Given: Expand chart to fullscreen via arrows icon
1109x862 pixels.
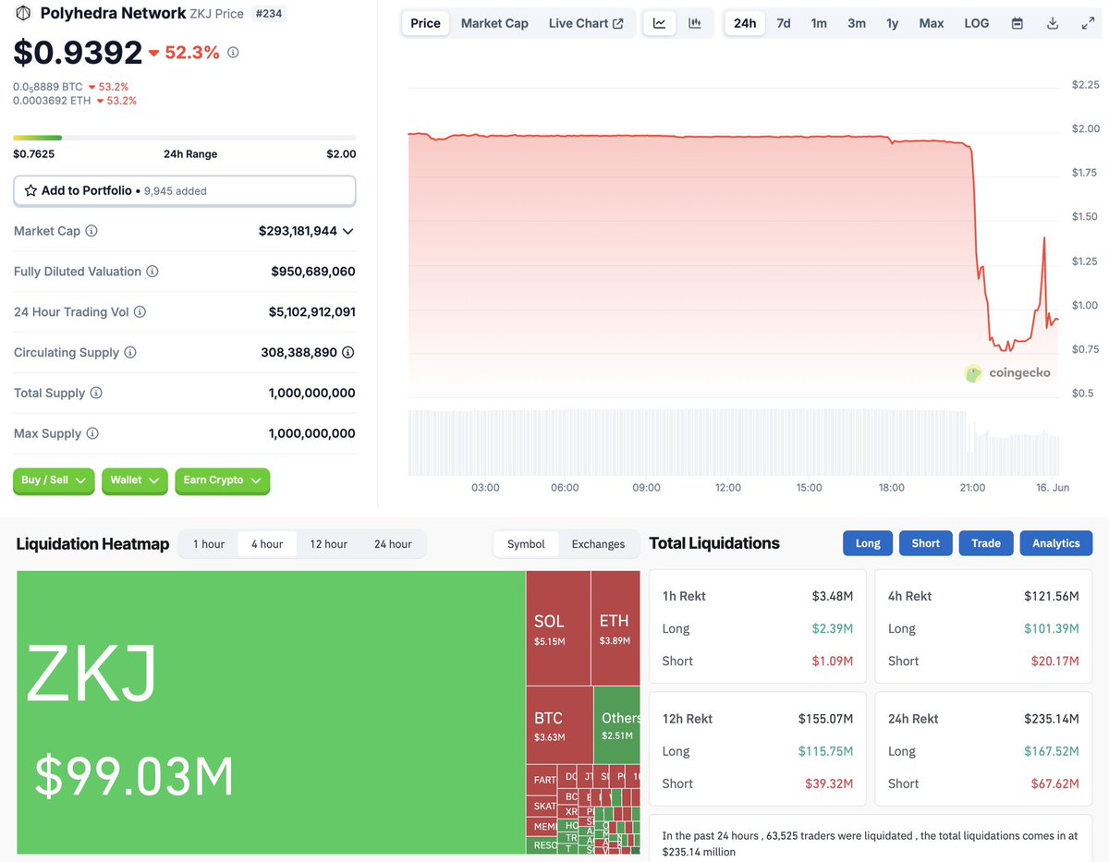Looking at the screenshot, I should coord(1087,22).
